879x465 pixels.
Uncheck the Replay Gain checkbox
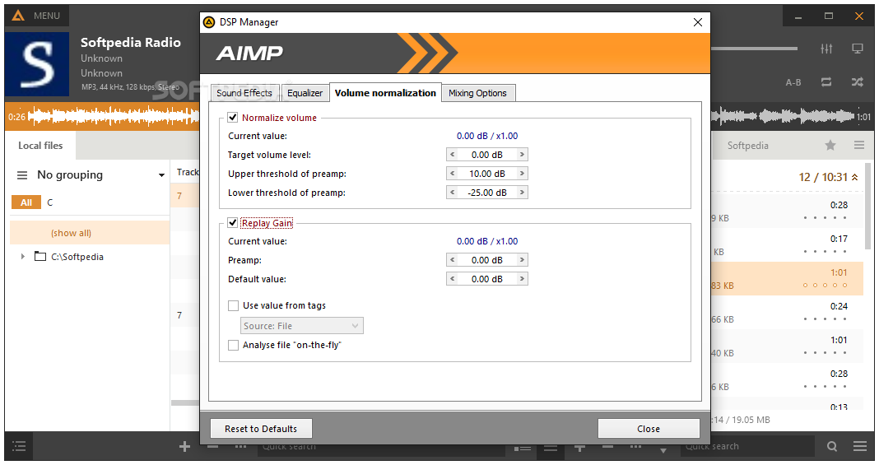(x=233, y=222)
